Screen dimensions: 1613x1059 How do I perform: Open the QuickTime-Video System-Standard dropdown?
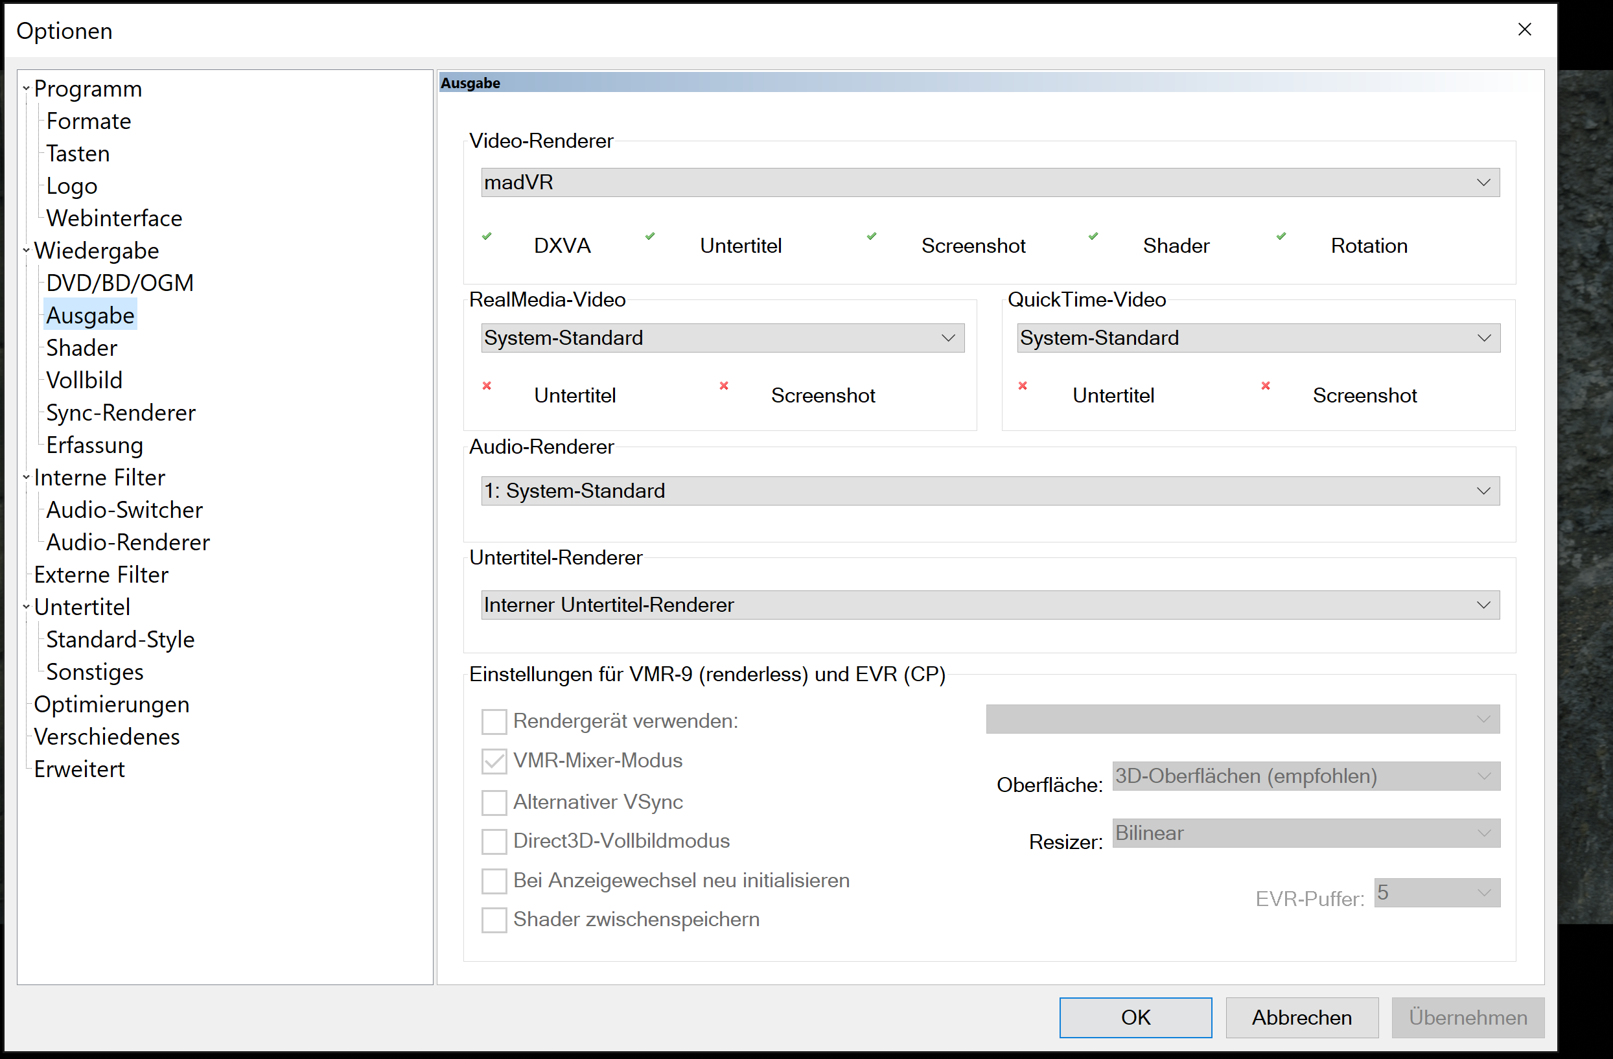pos(1258,338)
